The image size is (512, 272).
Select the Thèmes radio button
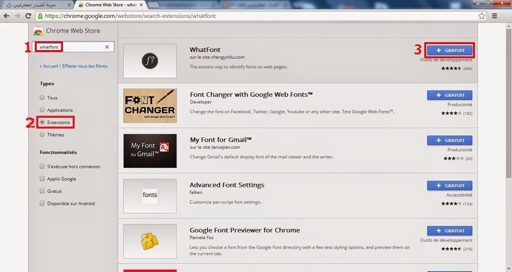[42, 135]
